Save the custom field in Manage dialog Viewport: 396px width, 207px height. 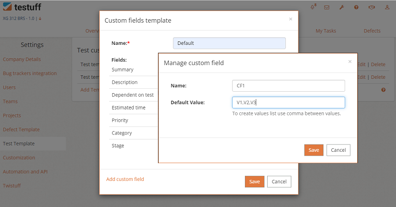[x=314, y=150]
